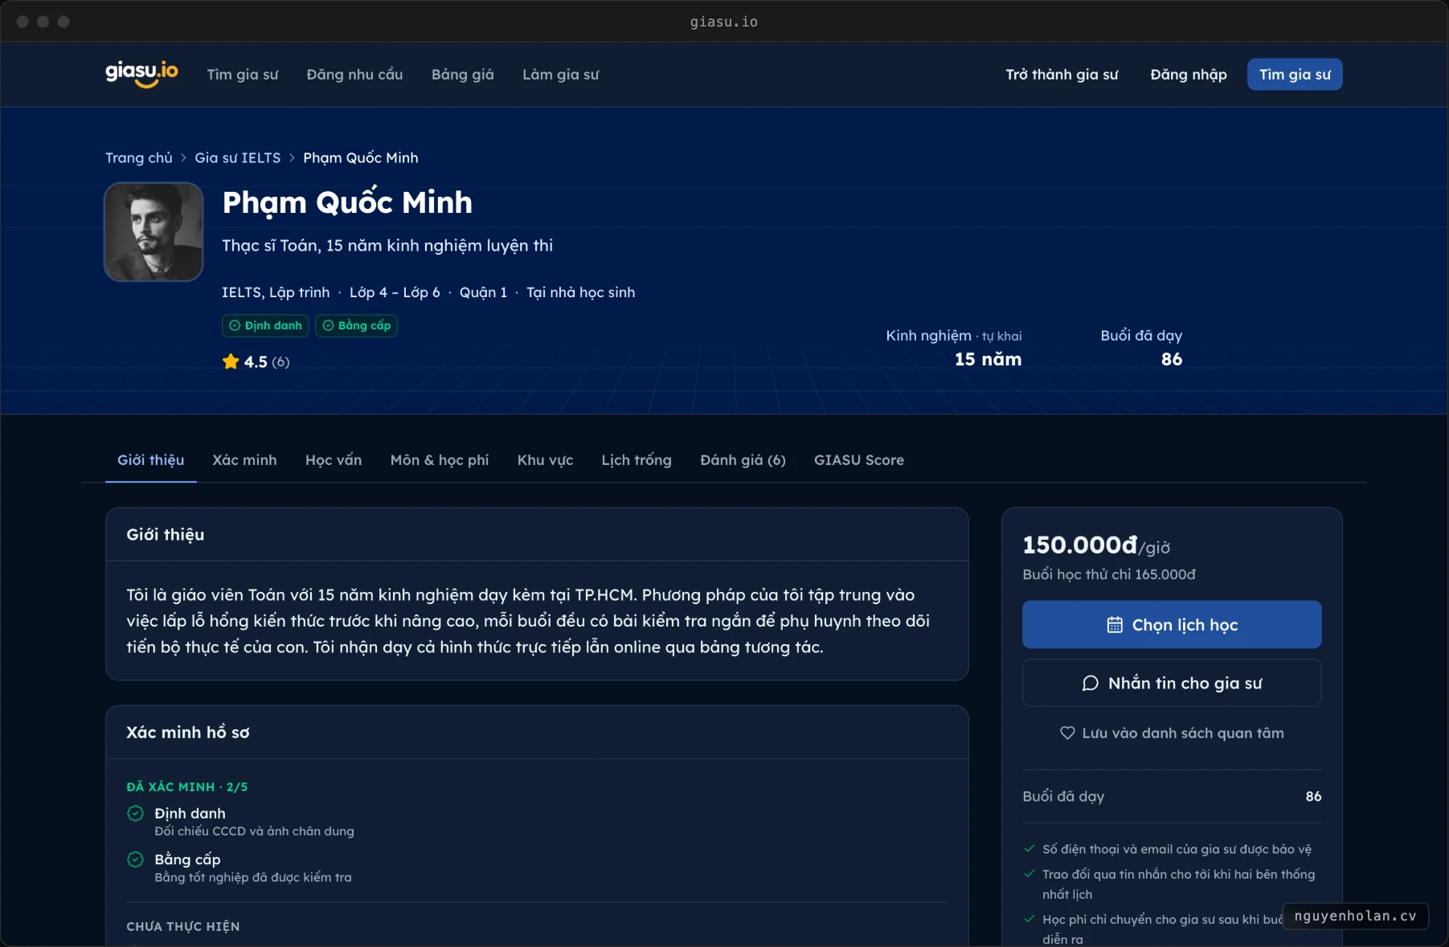Open Phạm Quốc Minh's profile photo
1449x947 pixels.
point(153,232)
